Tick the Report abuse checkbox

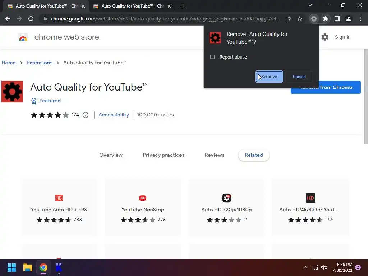click(x=212, y=57)
